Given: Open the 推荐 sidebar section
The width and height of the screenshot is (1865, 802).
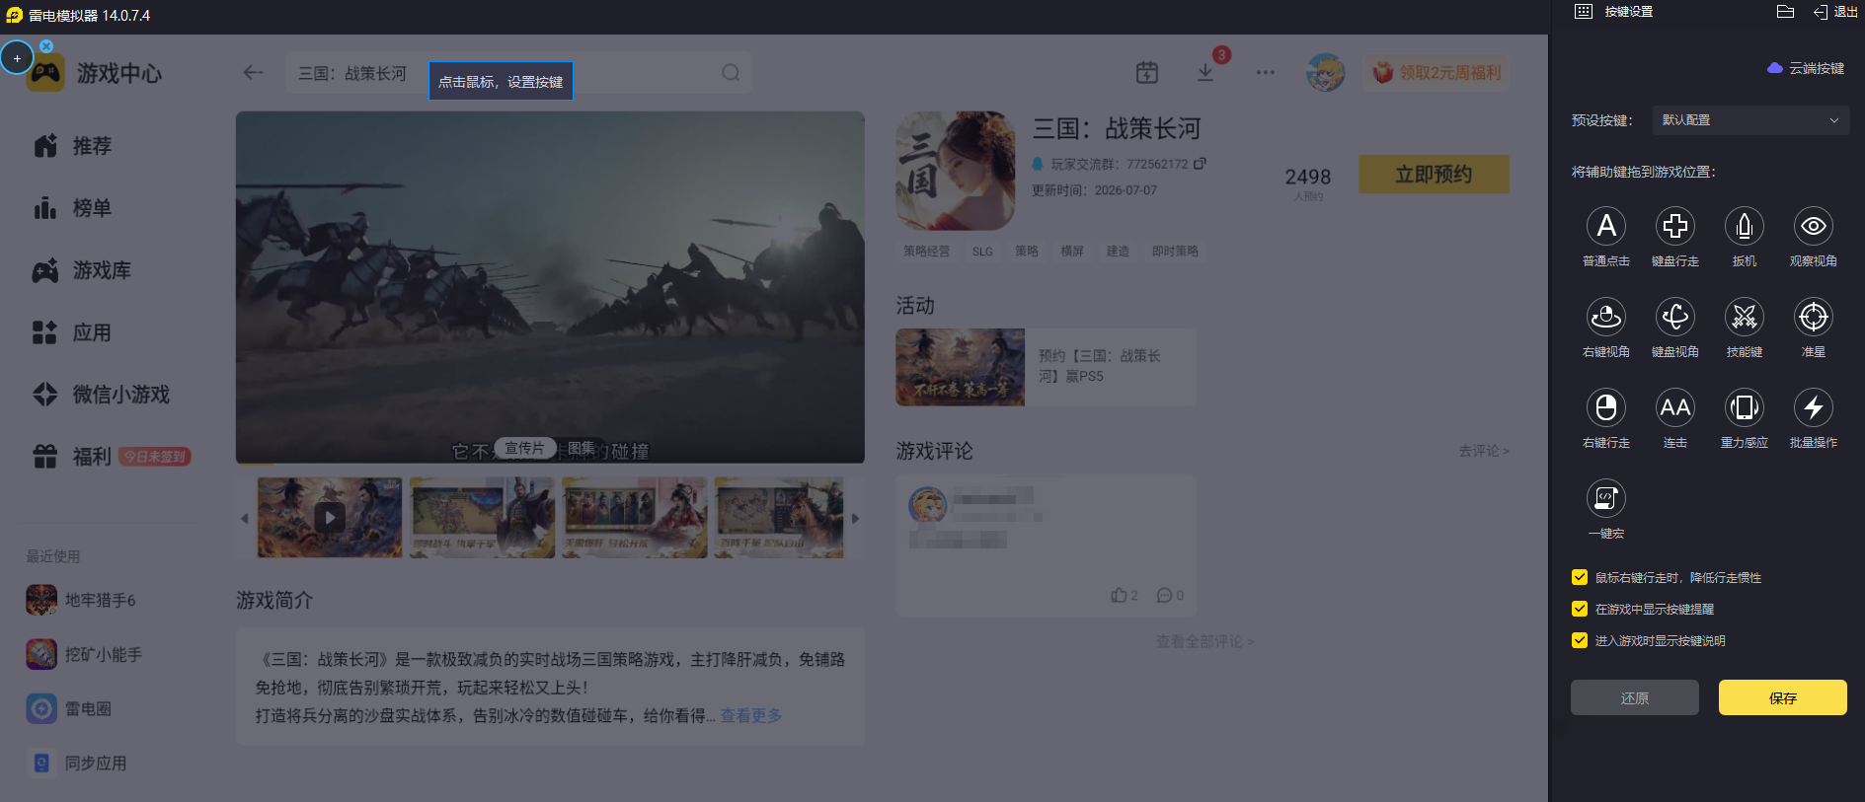Looking at the screenshot, I should [72, 146].
